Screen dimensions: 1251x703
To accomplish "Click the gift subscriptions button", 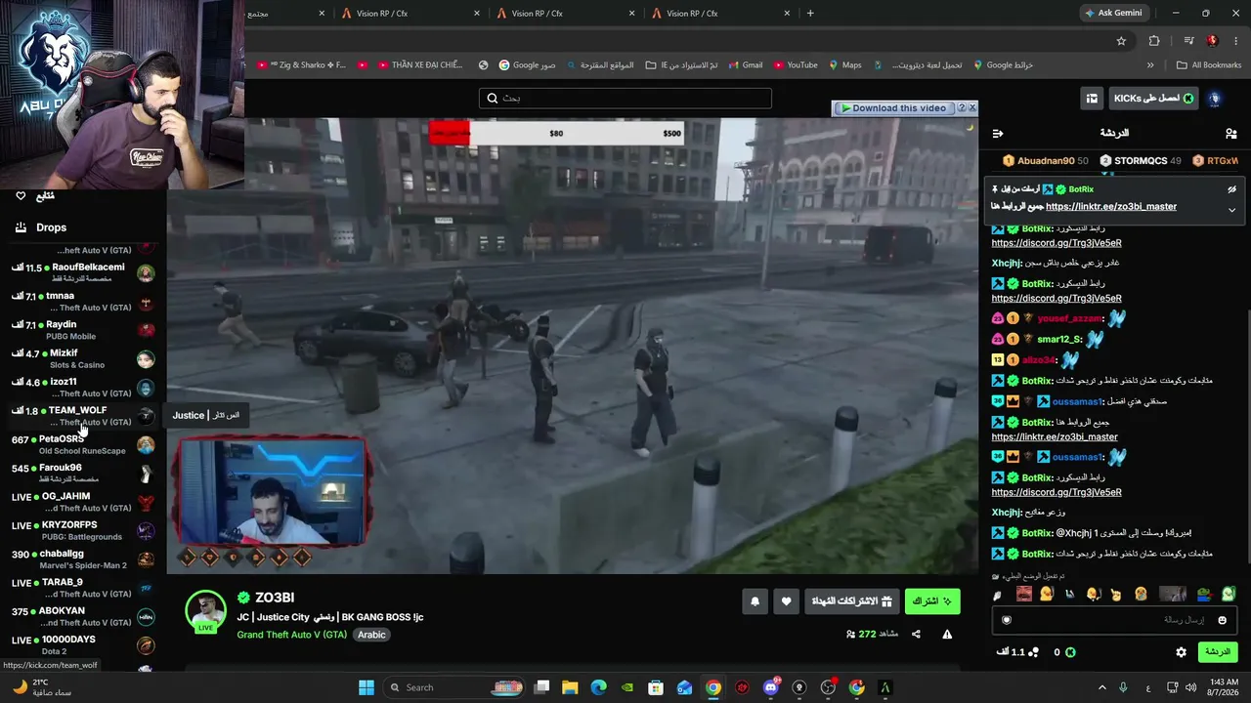I will point(853,601).
